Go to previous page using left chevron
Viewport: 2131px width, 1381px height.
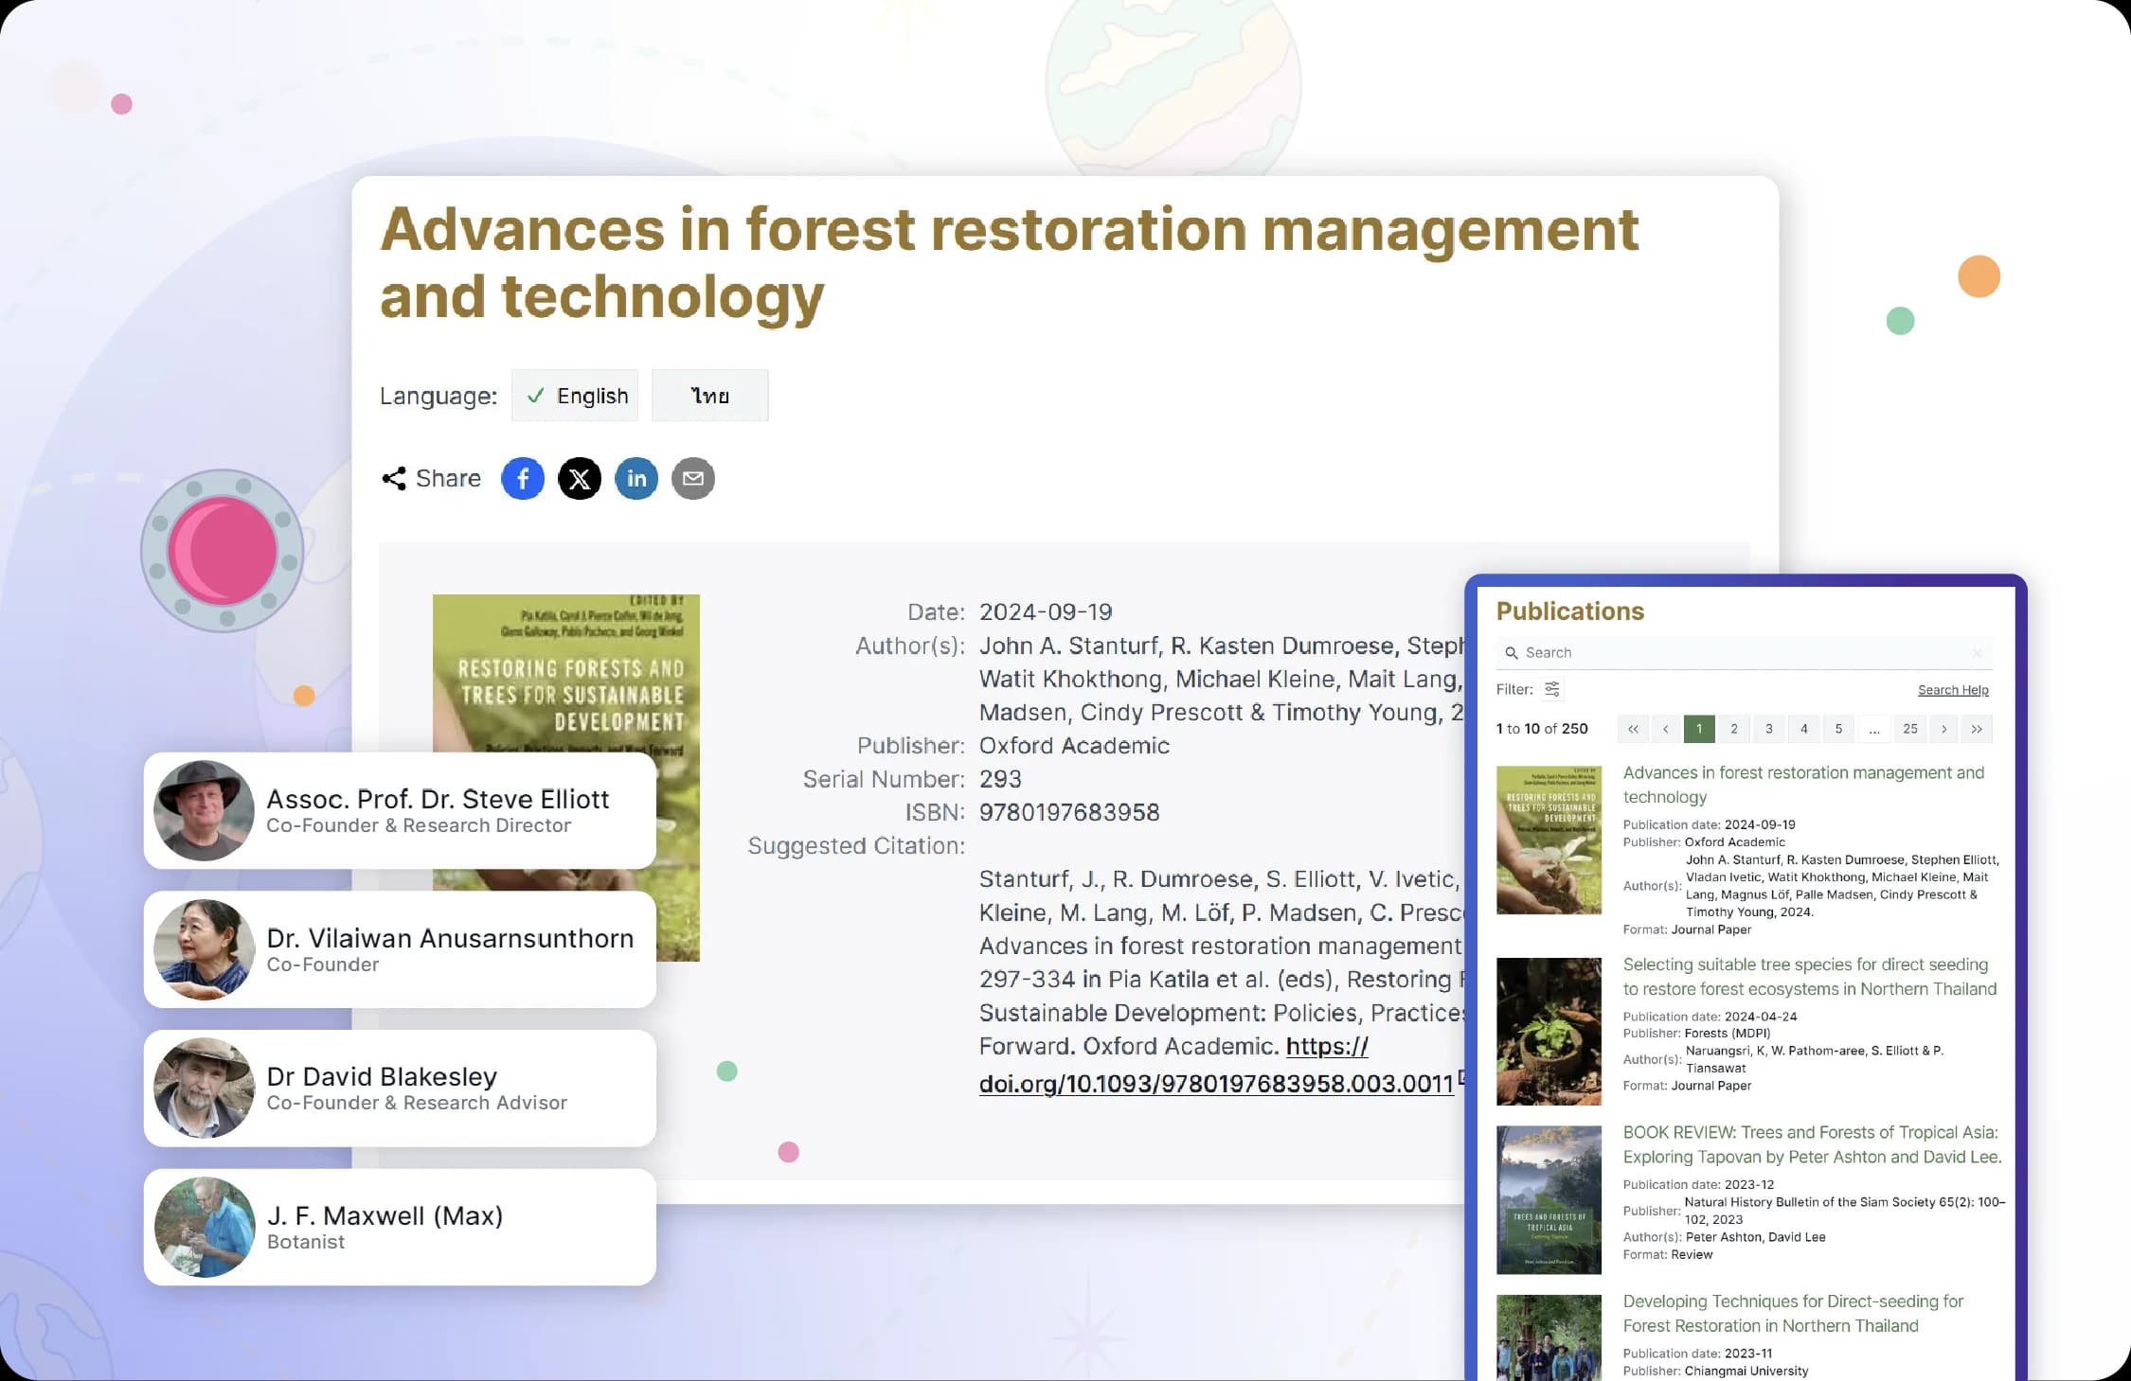point(1665,729)
